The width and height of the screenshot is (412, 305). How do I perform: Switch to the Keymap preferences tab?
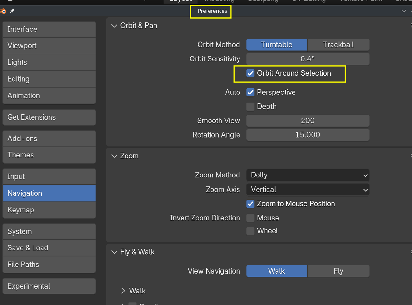(x=49, y=210)
